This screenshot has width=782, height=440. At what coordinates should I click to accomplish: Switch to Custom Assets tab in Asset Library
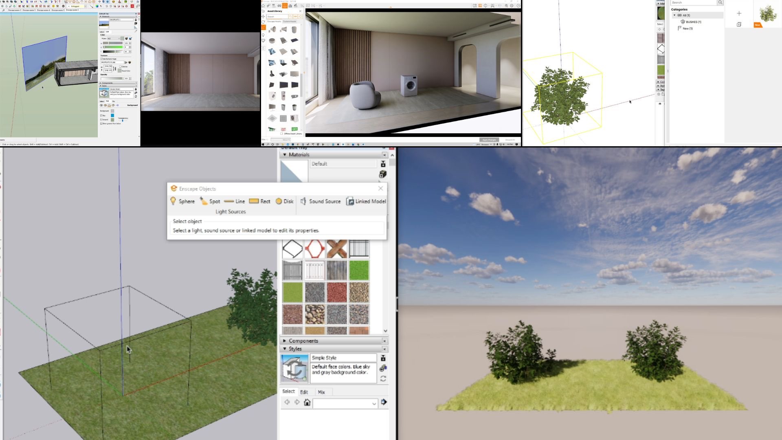(x=290, y=21)
